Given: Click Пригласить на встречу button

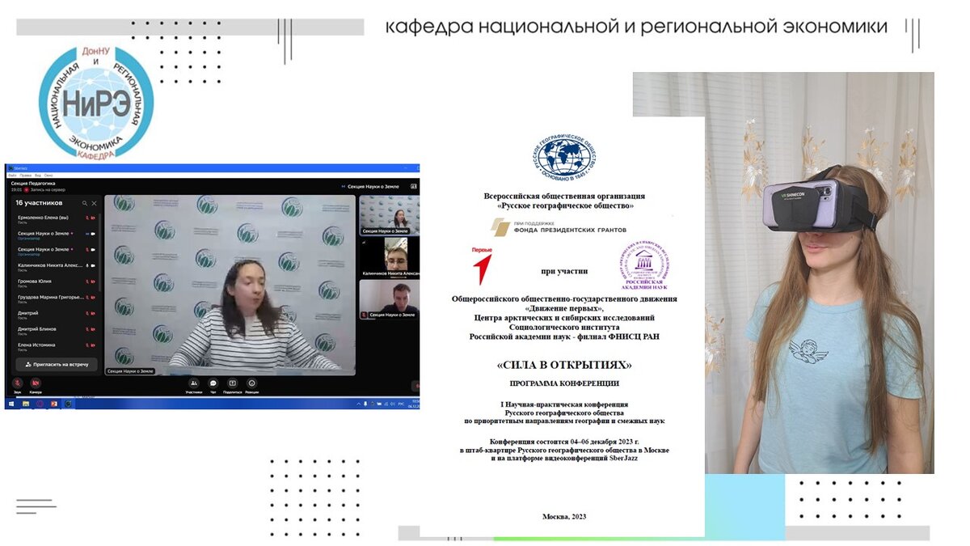Looking at the screenshot, I should pyautogui.click(x=57, y=364).
